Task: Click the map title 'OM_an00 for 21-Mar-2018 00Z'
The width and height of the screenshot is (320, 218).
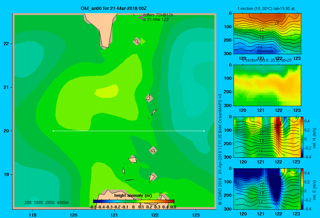Action: tap(114, 8)
